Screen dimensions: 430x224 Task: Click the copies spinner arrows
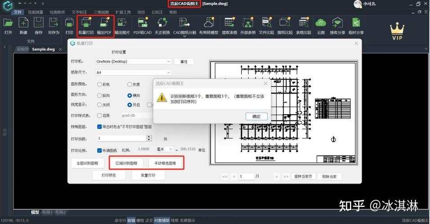click(149, 138)
